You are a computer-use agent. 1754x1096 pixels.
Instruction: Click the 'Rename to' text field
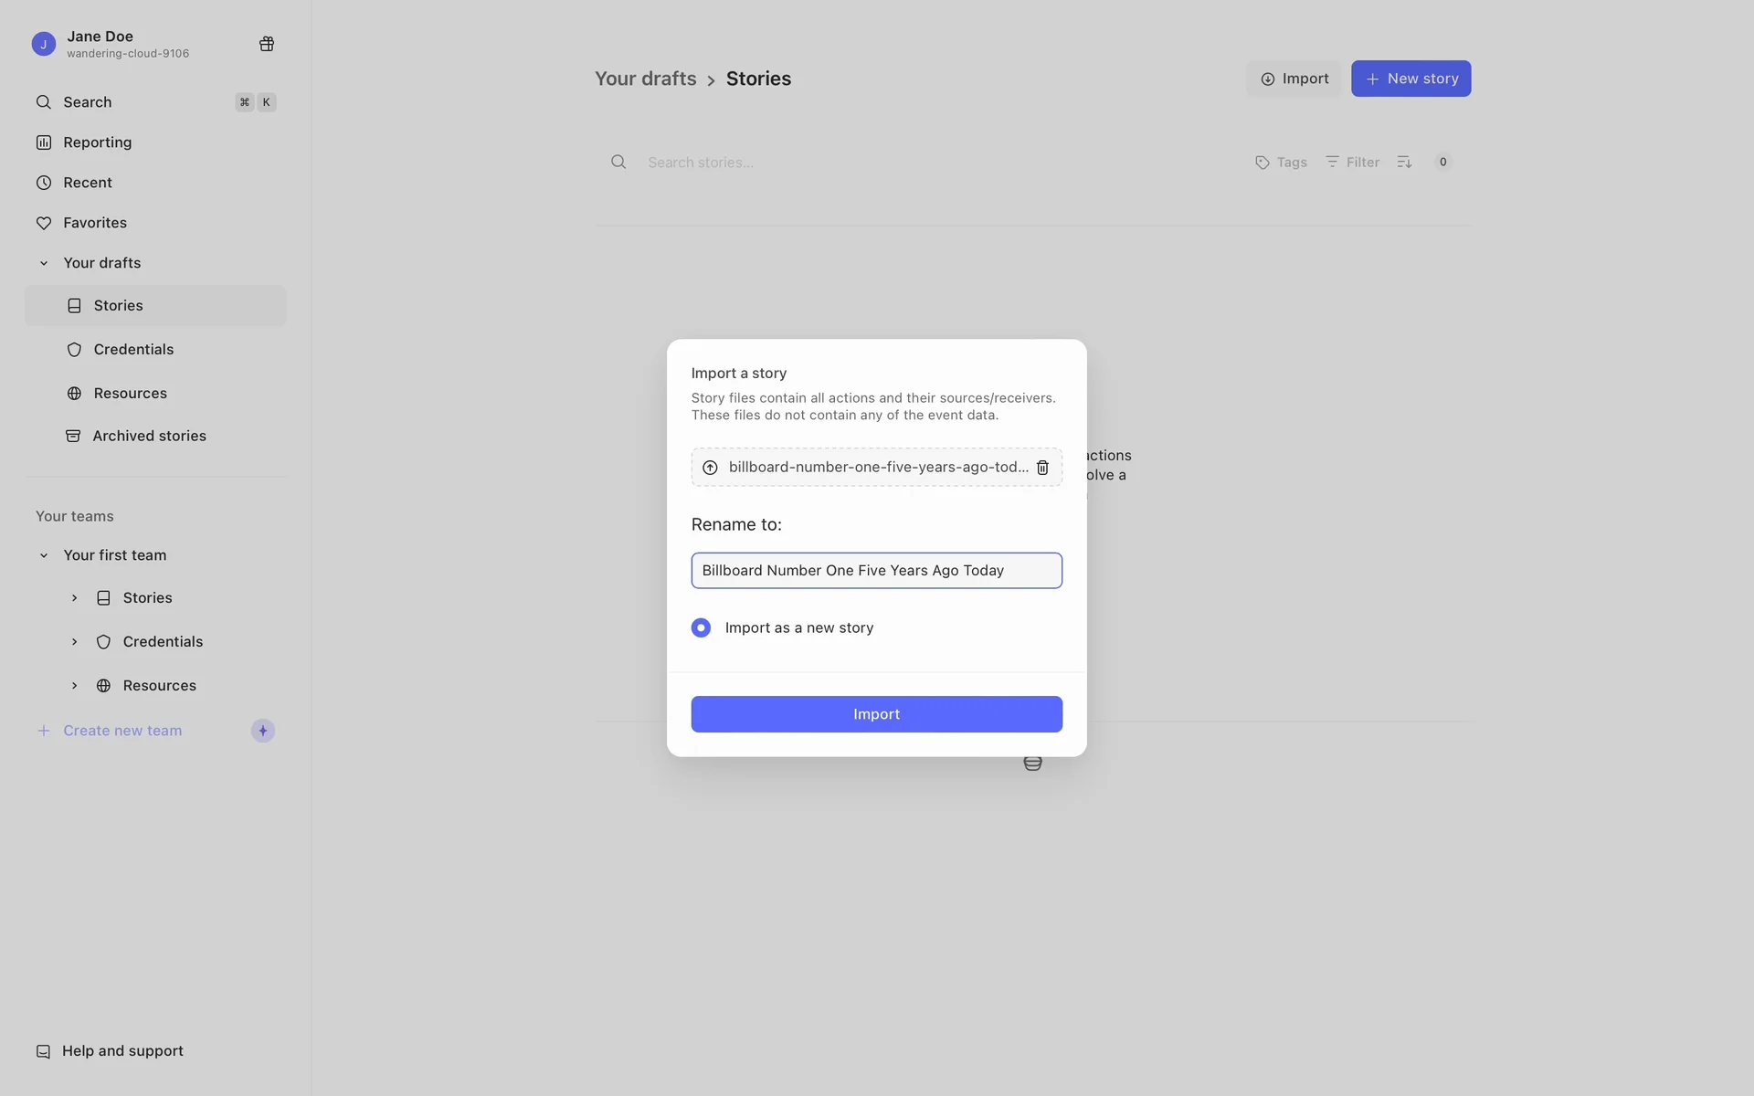click(x=875, y=571)
